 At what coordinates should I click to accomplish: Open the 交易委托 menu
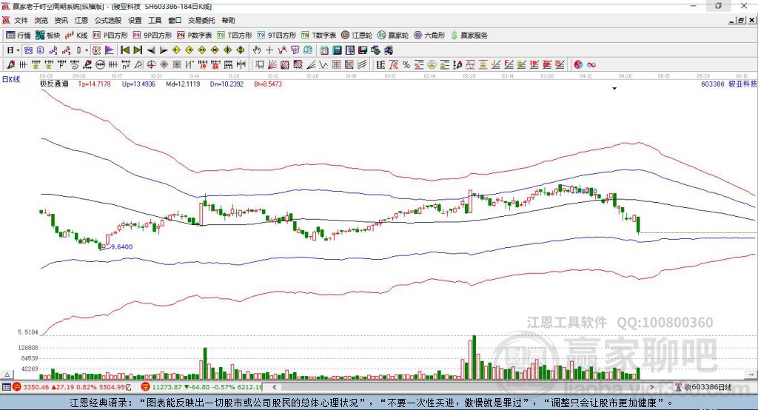201,20
